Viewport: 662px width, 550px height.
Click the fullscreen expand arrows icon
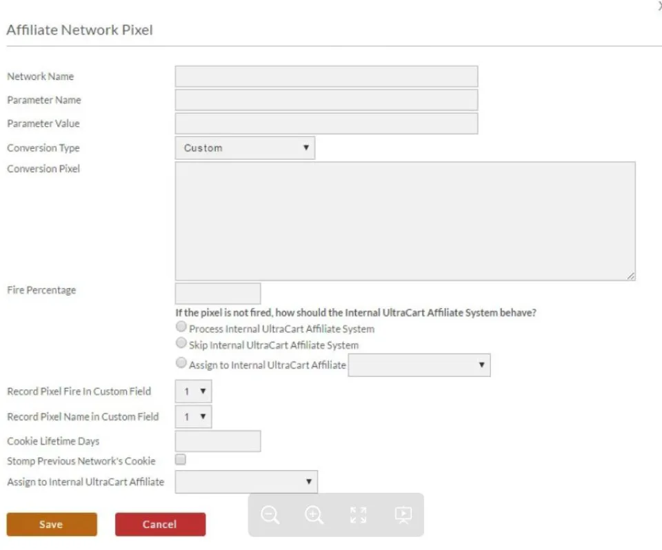point(359,515)
